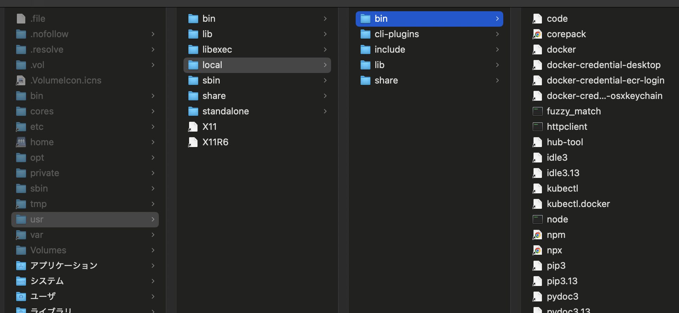Click the cli-plugins folder icon
This screenshot has width=679, height=313.
tap(366, 34)
